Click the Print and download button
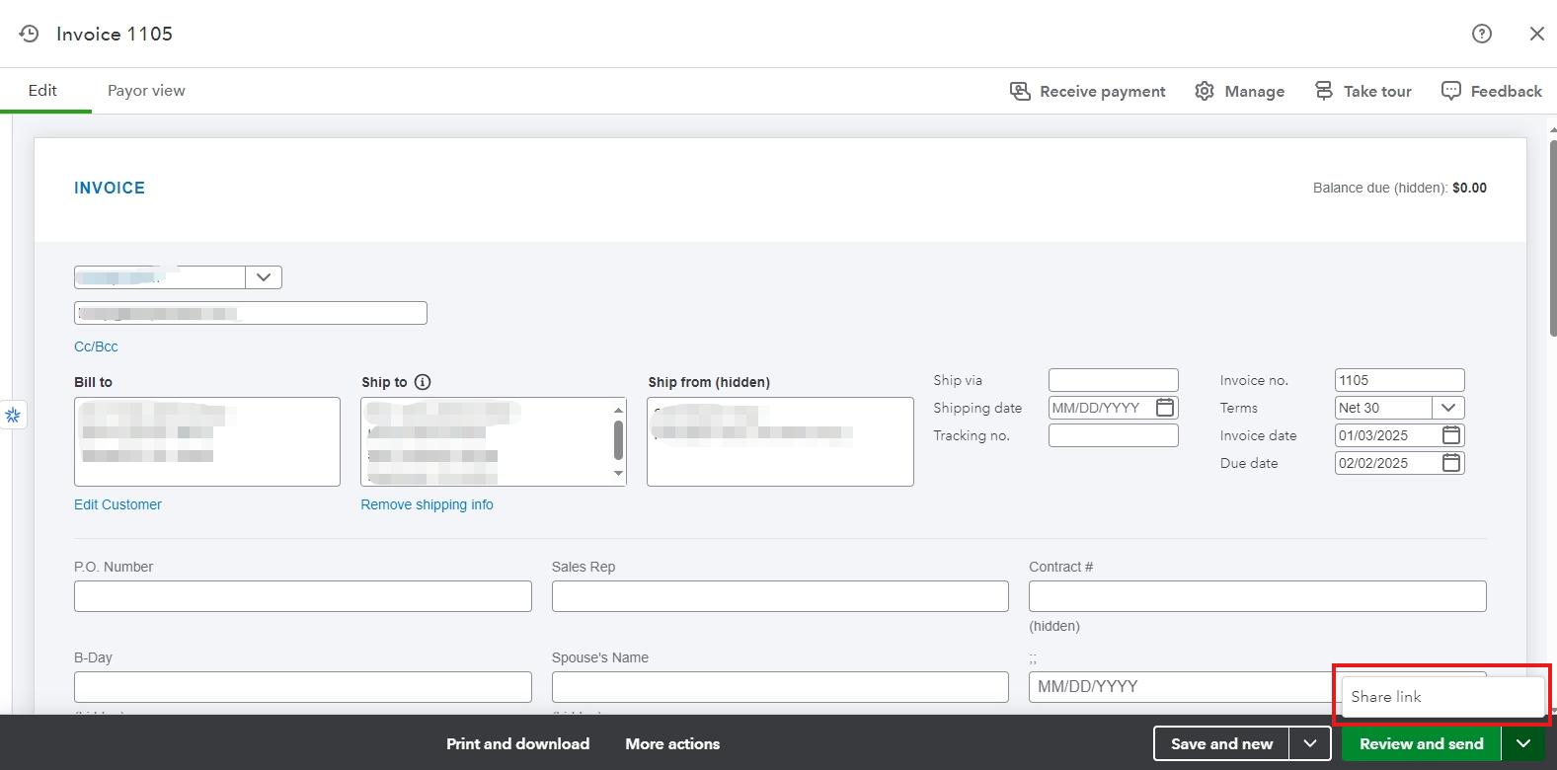The image size is (1557, 770). pyautogui.click(x=517, y=743)
